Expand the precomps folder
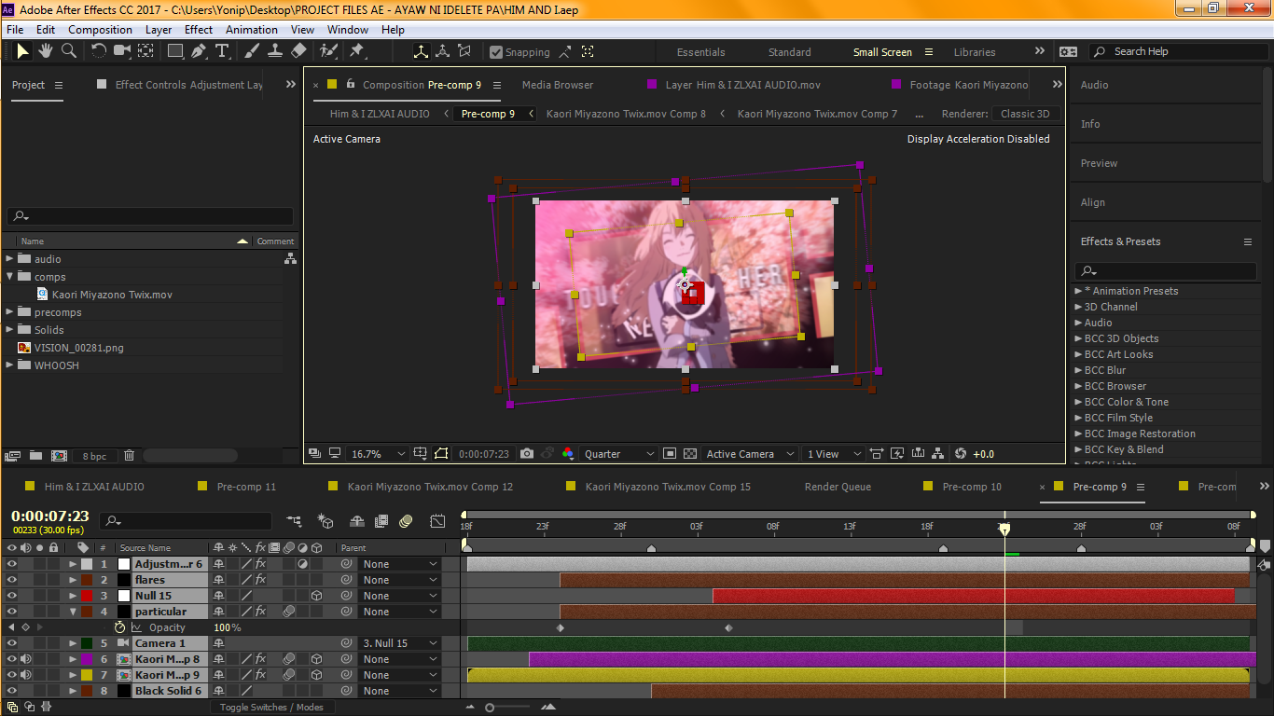 (10, 312)
